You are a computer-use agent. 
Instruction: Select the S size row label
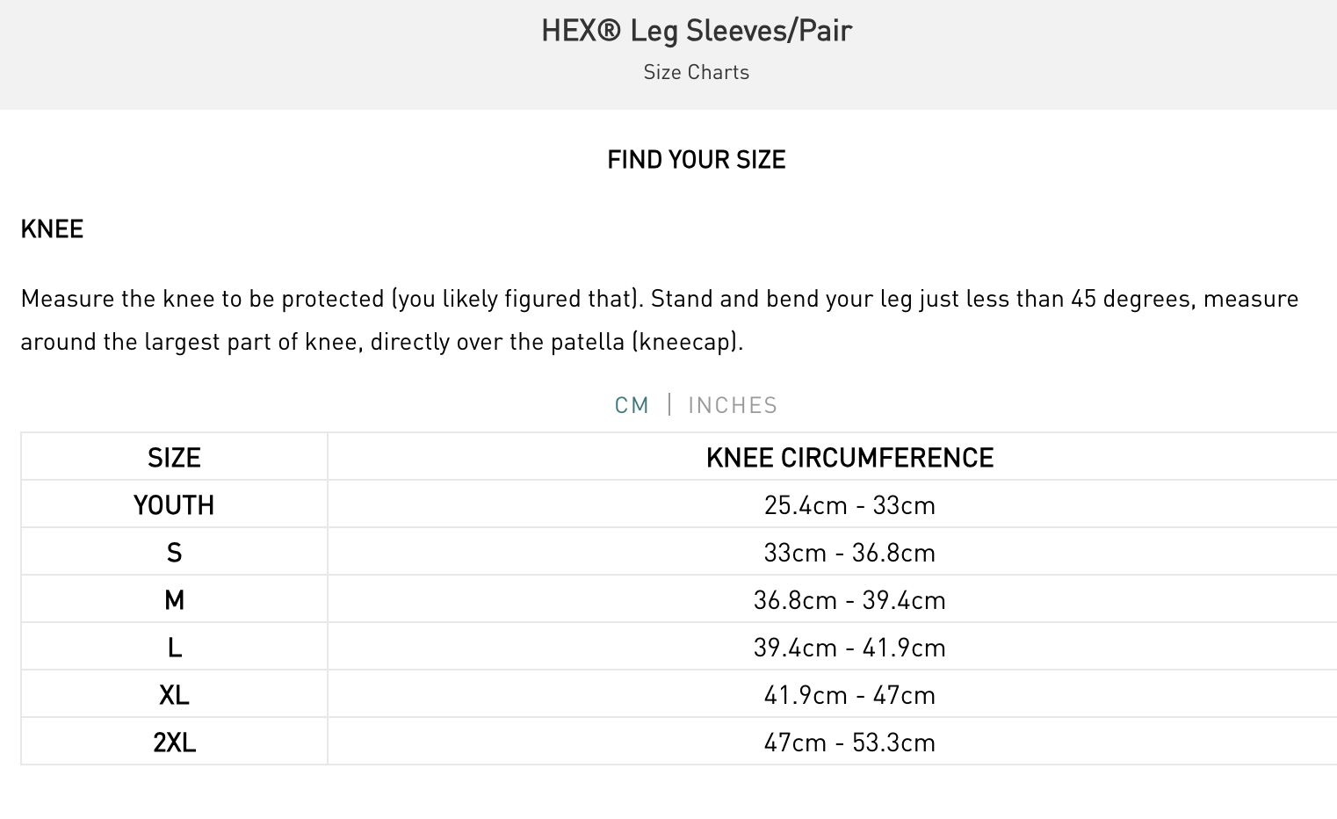click(174, 553)
